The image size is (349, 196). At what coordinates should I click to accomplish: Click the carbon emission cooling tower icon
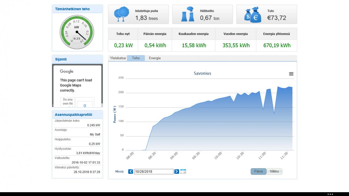tap(188, 14)
